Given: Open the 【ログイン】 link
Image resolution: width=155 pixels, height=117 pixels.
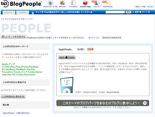Looking at the screenshot, I should [94, 38].
